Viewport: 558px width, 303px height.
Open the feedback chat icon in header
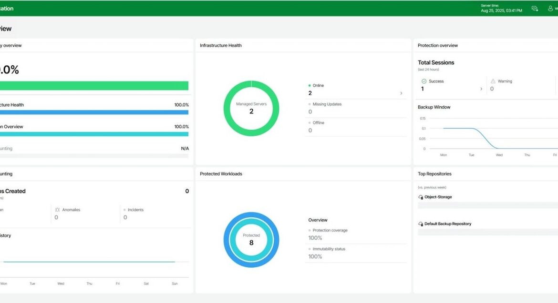535,9
